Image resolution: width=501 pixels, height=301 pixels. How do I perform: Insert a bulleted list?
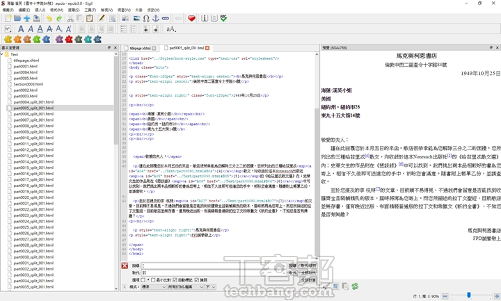click(x=123, y=29)
